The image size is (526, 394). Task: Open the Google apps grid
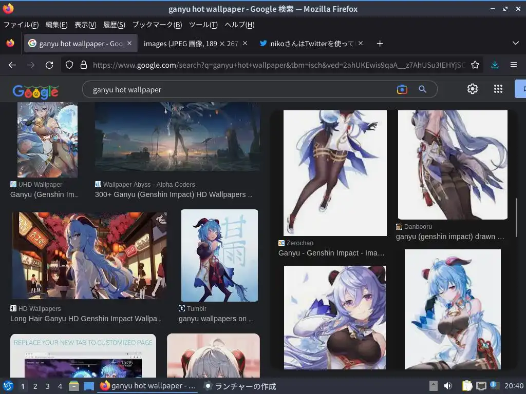498,89
